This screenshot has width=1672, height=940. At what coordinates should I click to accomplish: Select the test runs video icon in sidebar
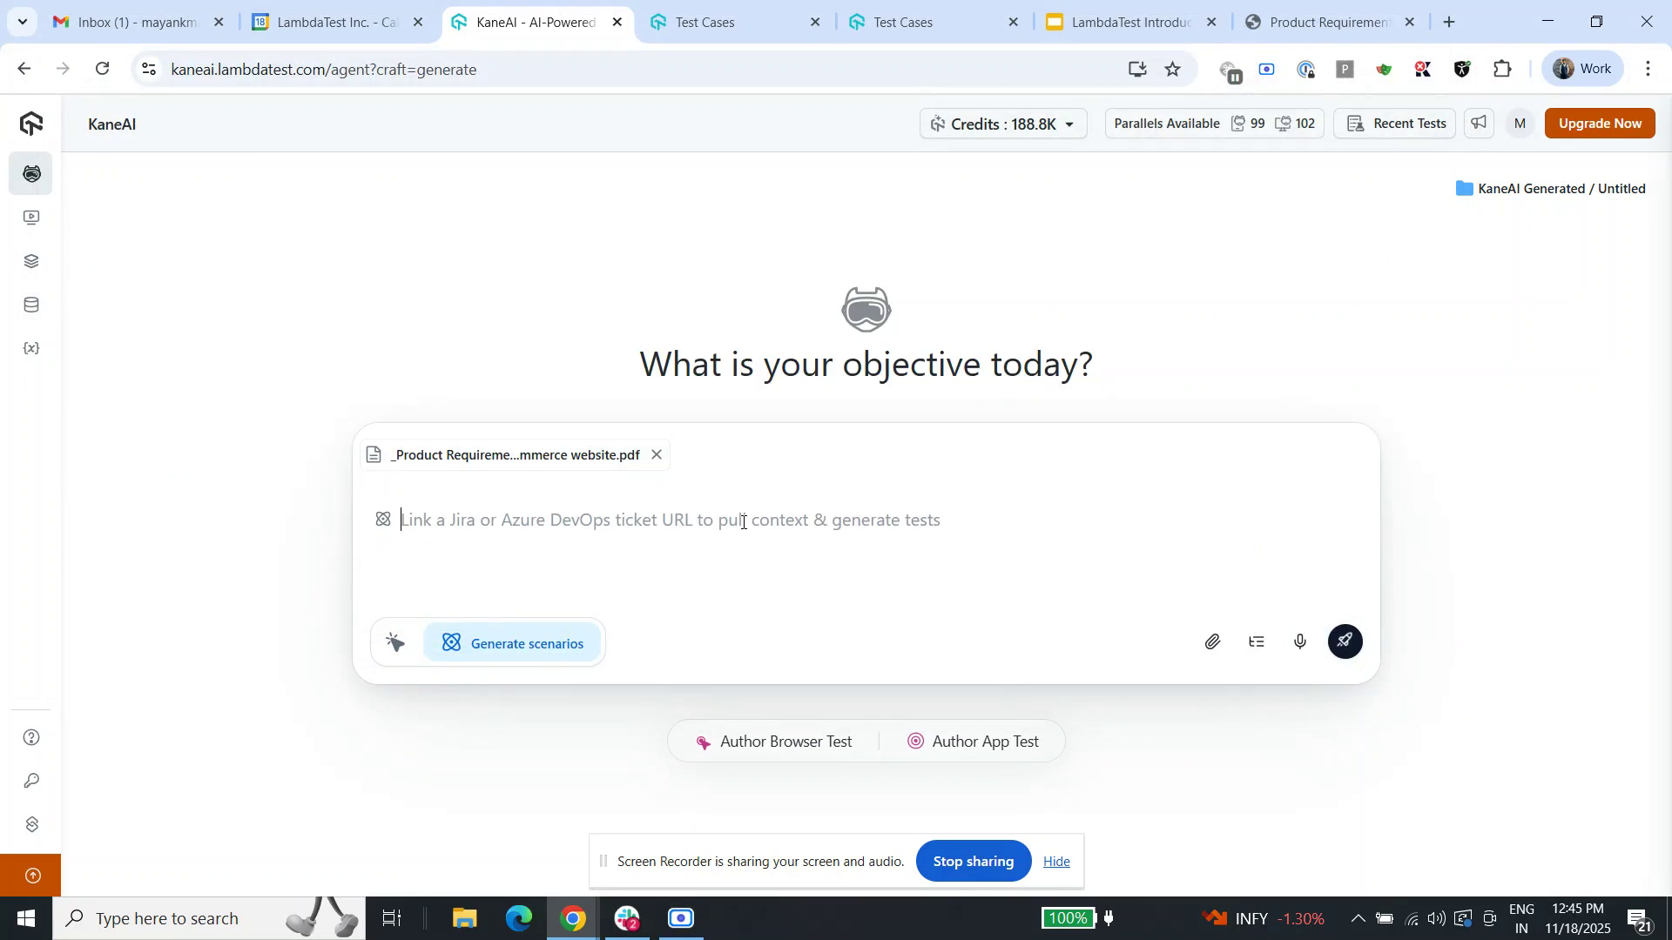31,217
